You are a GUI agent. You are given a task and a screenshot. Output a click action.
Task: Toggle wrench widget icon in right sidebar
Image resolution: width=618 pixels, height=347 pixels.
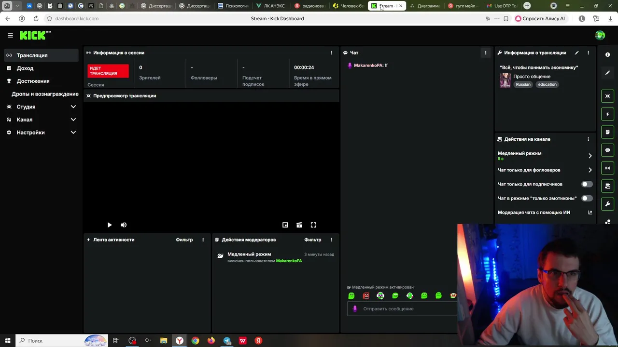pyautogui.click(x=608, y=204)
